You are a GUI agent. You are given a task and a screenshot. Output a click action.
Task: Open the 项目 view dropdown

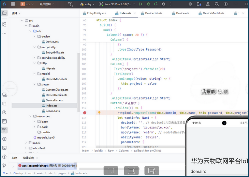[16, 13]
